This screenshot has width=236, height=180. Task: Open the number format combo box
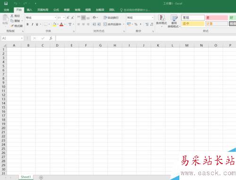coord(140,17)
